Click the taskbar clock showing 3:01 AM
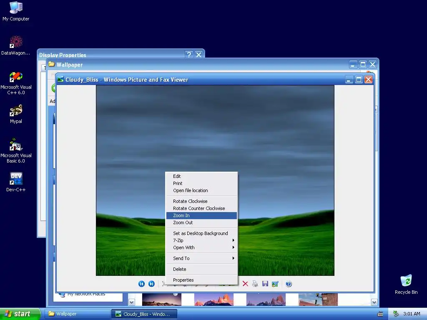Screen dimensions: 427x320 pos(412,314)
